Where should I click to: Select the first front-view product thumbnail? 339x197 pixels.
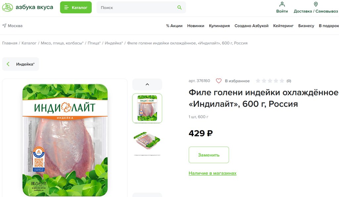[x=147, y=108]
